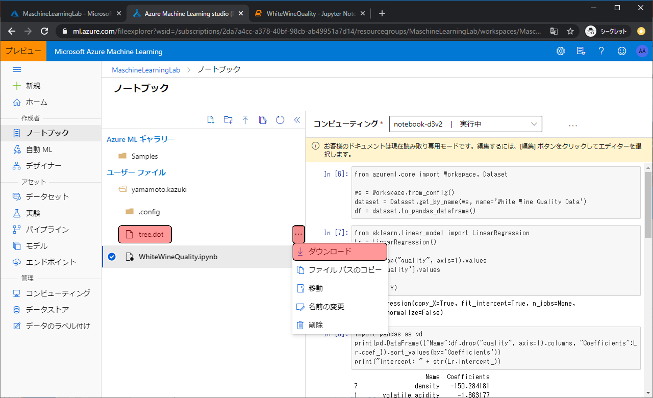Click the new folder icon in file toolbar
Screen dimensions: 653x398
coord(228,120)
